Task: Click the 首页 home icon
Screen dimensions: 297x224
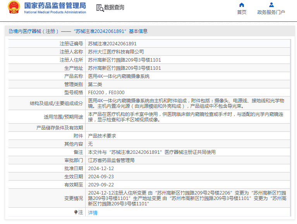Action: pos(242,5)
